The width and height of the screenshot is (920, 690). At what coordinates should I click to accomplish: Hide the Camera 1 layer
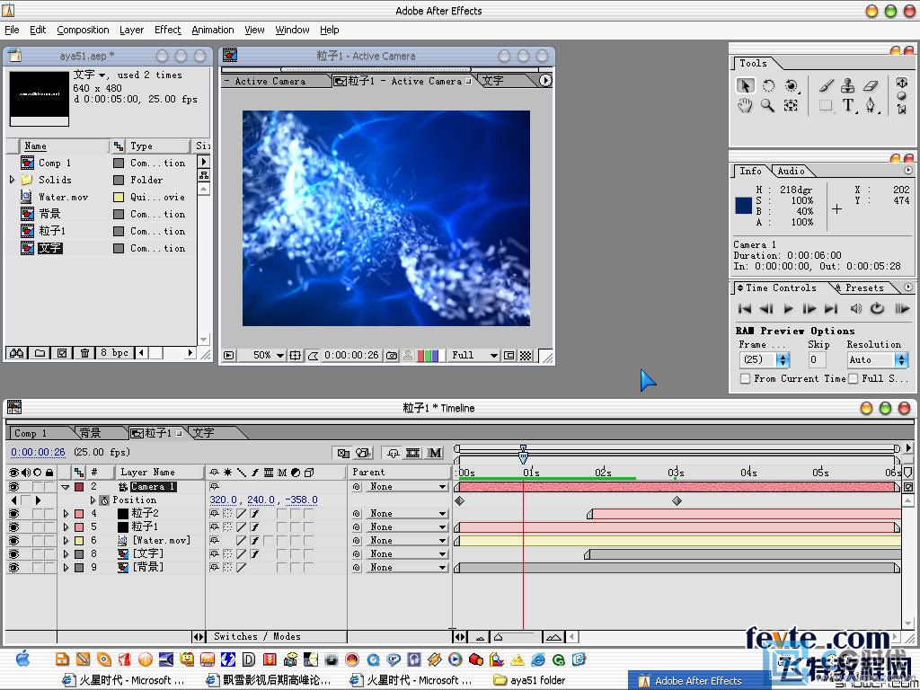[13, 487]
